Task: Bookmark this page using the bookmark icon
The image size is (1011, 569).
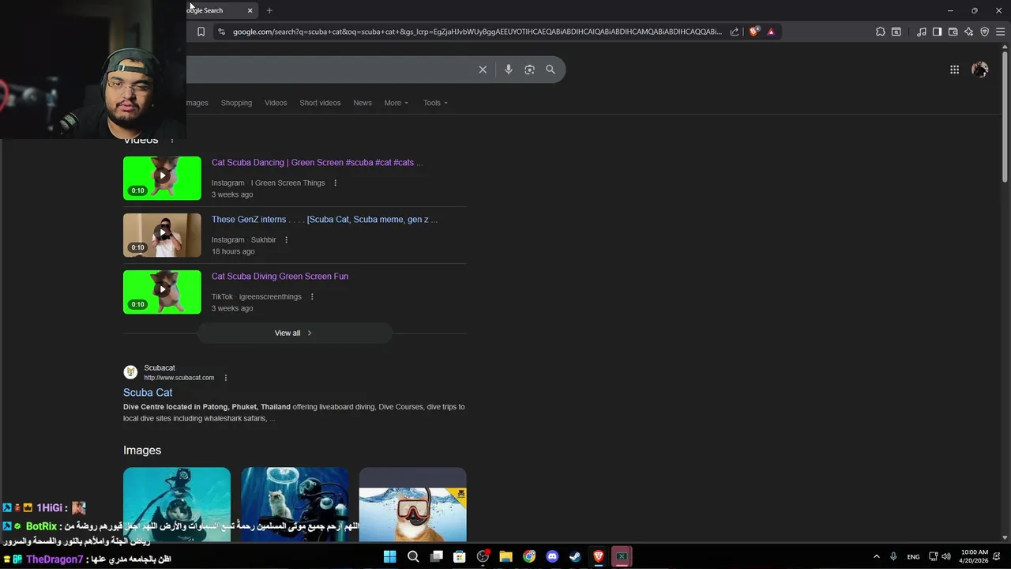Action: tap(201, 32)
